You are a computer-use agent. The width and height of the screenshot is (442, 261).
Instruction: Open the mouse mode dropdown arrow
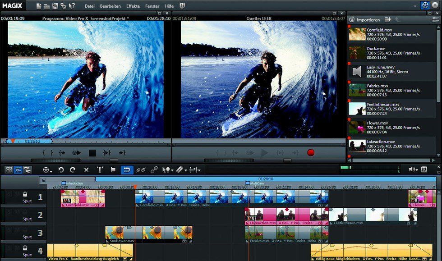click(173, 171)
